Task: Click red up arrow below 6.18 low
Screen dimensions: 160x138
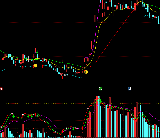Action: [62, 77]
